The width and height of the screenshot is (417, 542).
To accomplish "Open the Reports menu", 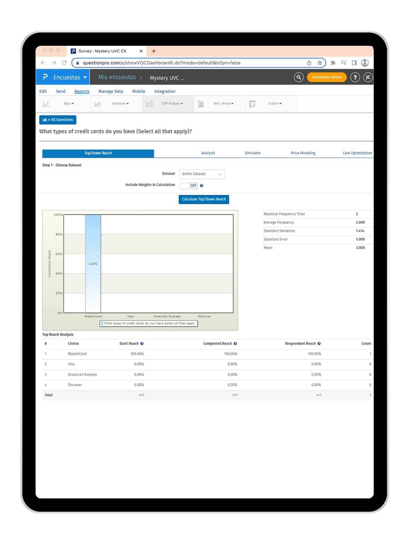I will pyautogui.click(x=82, y=91).
